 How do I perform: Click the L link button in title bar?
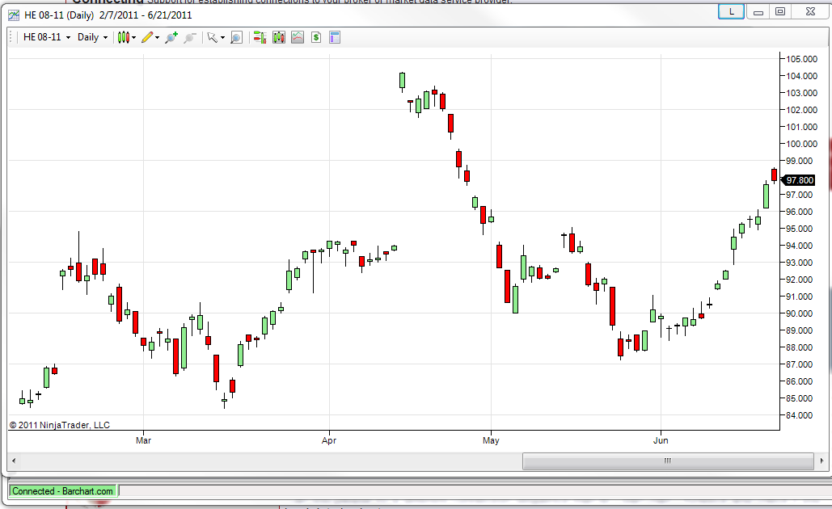click(731, 11)
